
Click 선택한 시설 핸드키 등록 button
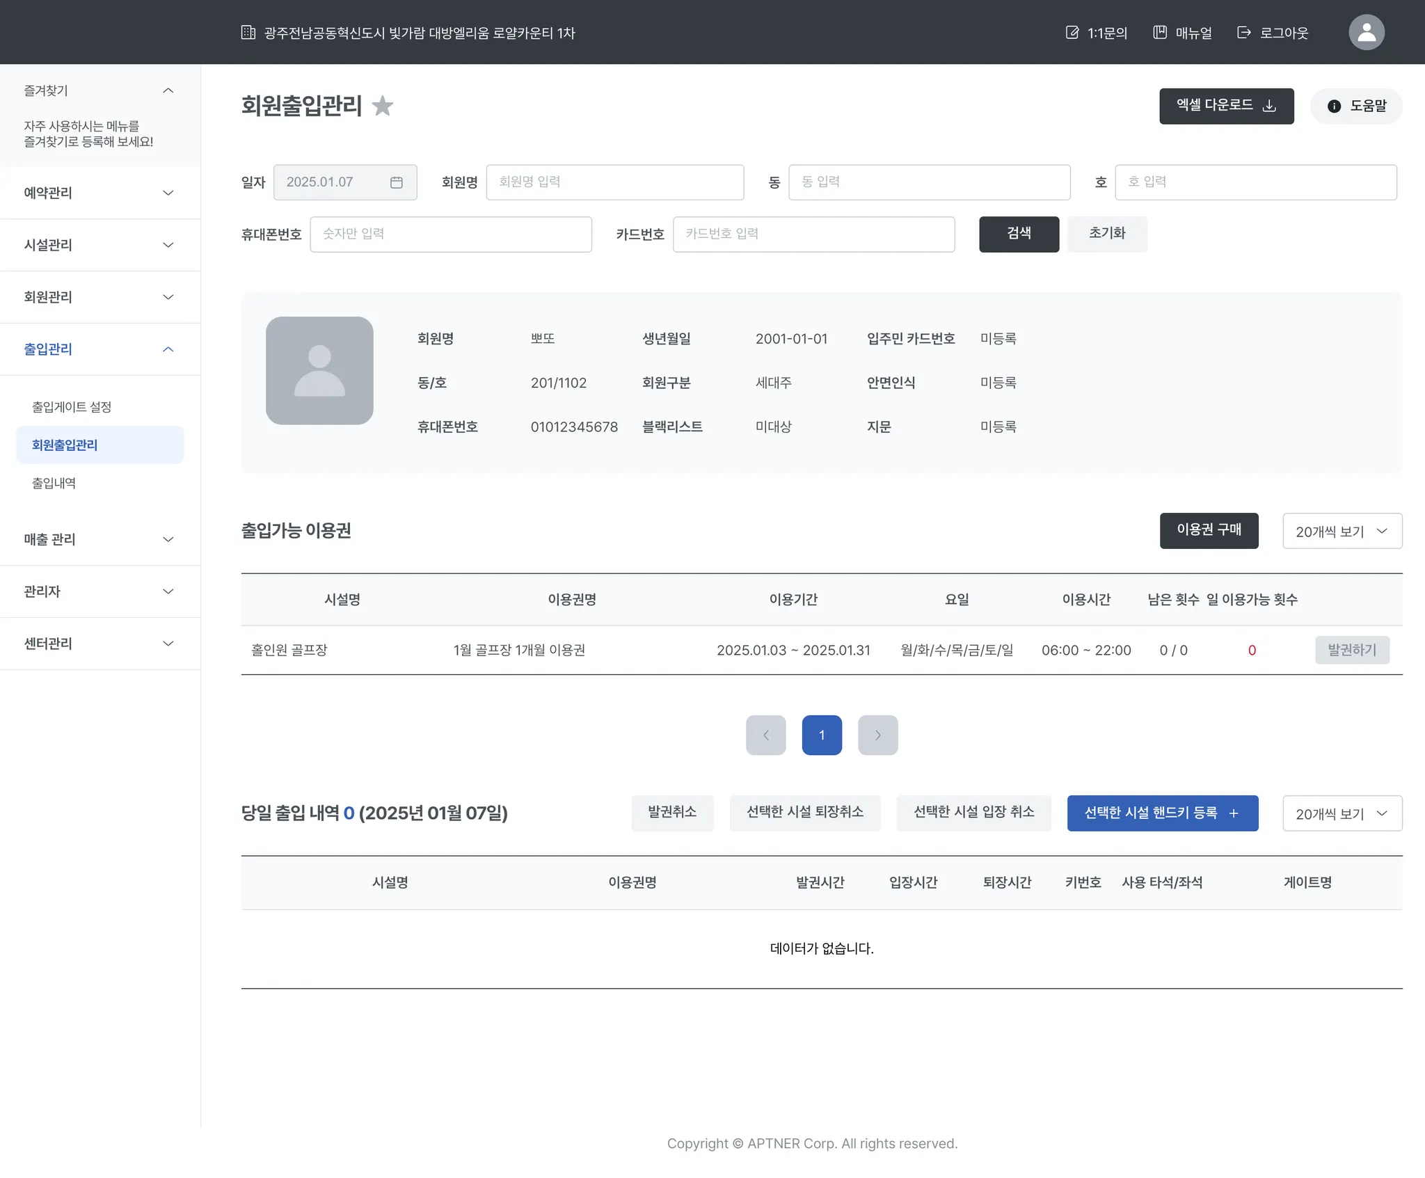click(x=1162, y=813)
